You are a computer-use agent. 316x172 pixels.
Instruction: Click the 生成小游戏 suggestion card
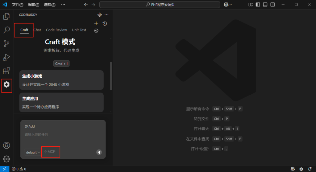click(61, 80)
